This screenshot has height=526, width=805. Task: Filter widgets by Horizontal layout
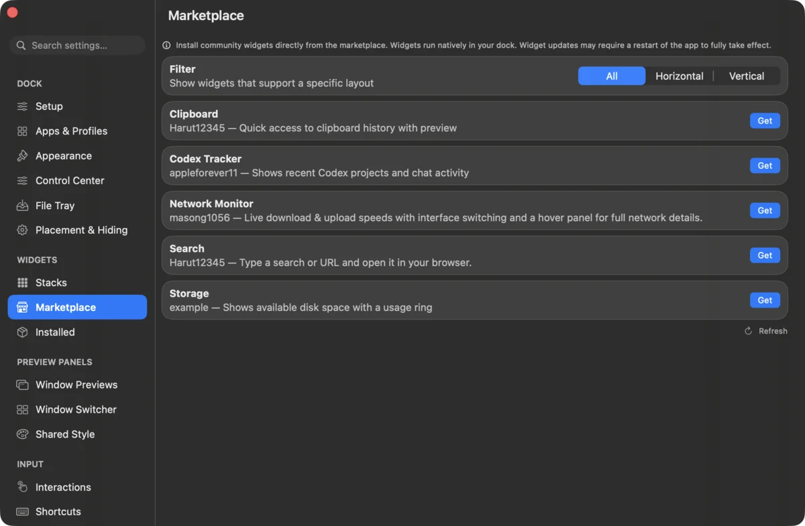[680, 76]
